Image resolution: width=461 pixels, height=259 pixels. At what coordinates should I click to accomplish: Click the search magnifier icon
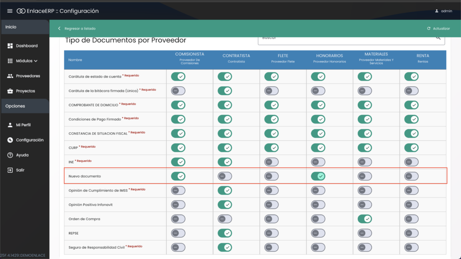438,39
